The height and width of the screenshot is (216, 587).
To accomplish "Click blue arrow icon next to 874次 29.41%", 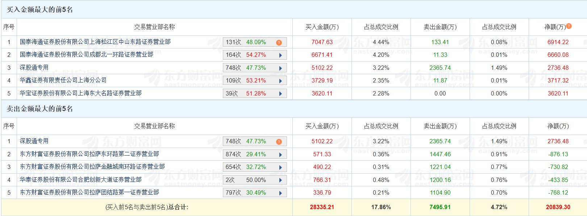I will 280,154.
